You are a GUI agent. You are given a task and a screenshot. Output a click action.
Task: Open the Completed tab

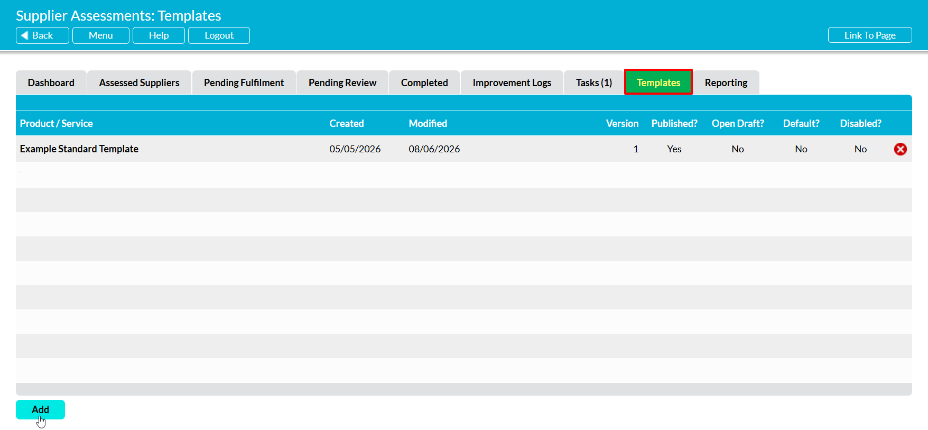pos(424,83)
